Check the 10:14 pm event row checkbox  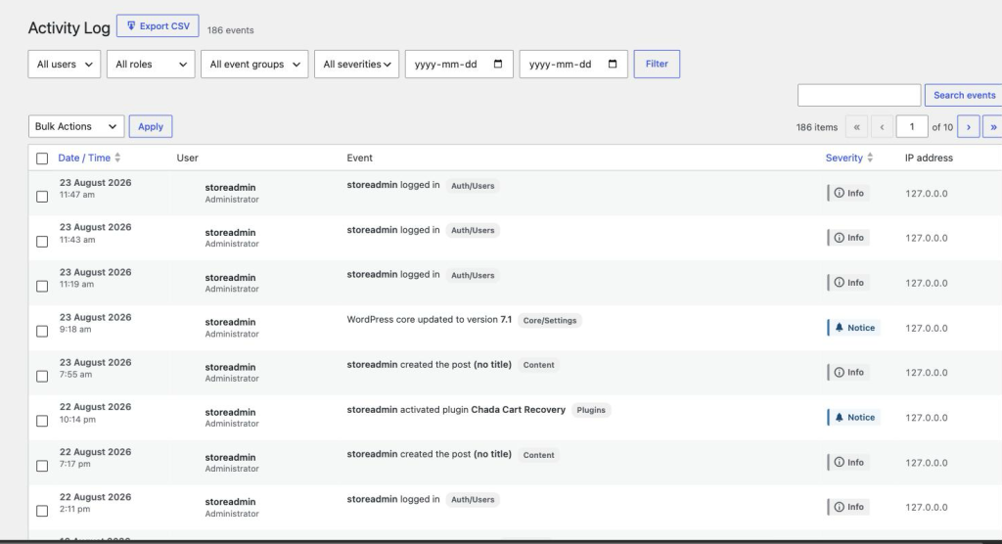click(x=42, y=422)
